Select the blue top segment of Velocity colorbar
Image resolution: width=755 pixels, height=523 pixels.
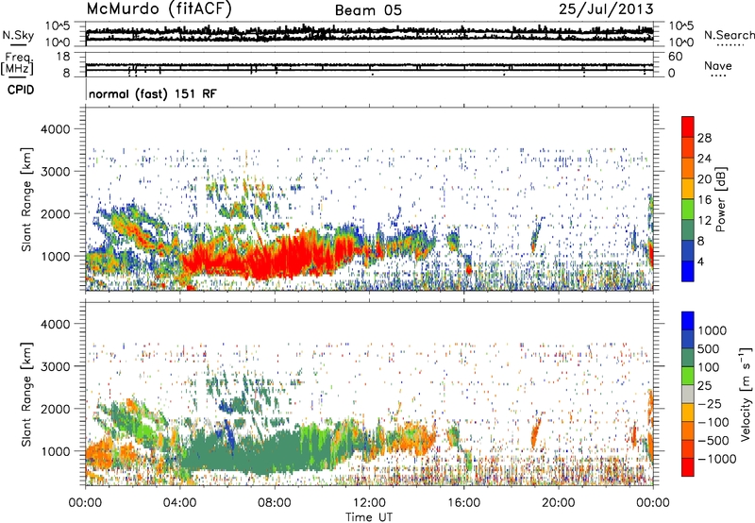tap(688, 321)
